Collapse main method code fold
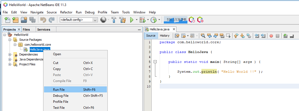 pos(155,62)
